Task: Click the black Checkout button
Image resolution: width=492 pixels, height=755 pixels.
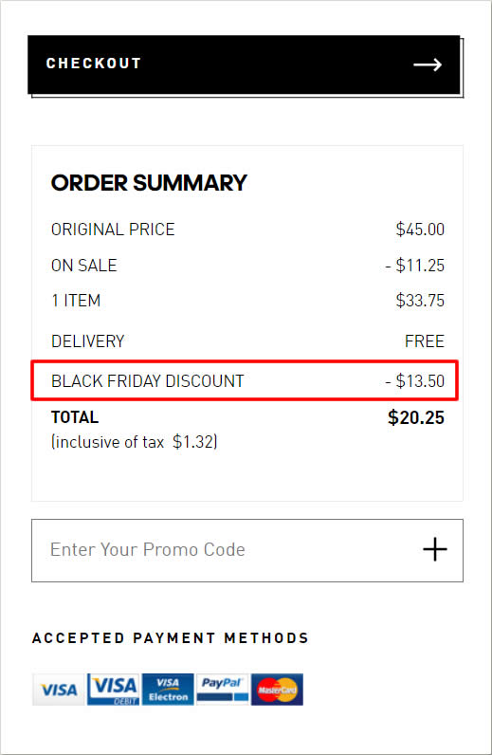Action: [x=244, y=64]
